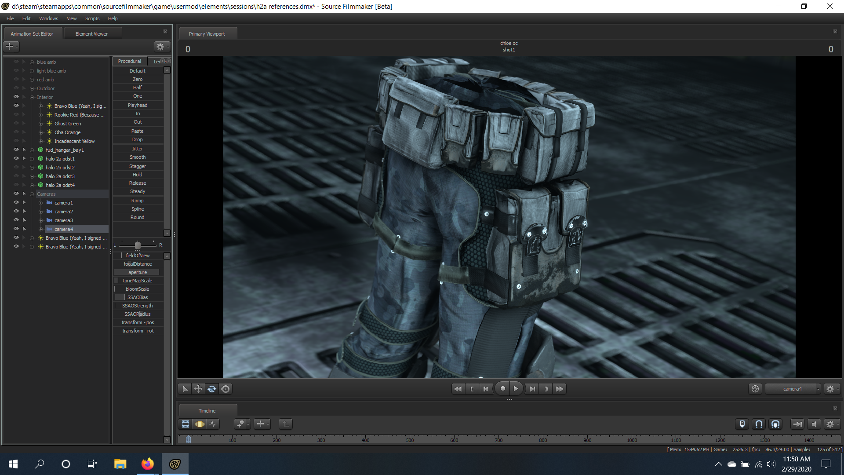Image resolution: width=844 pixels, height=475 pixels.
Task: Click the timeline up-level arrow button
Action: pyautogui.click(x=285, y=424)
